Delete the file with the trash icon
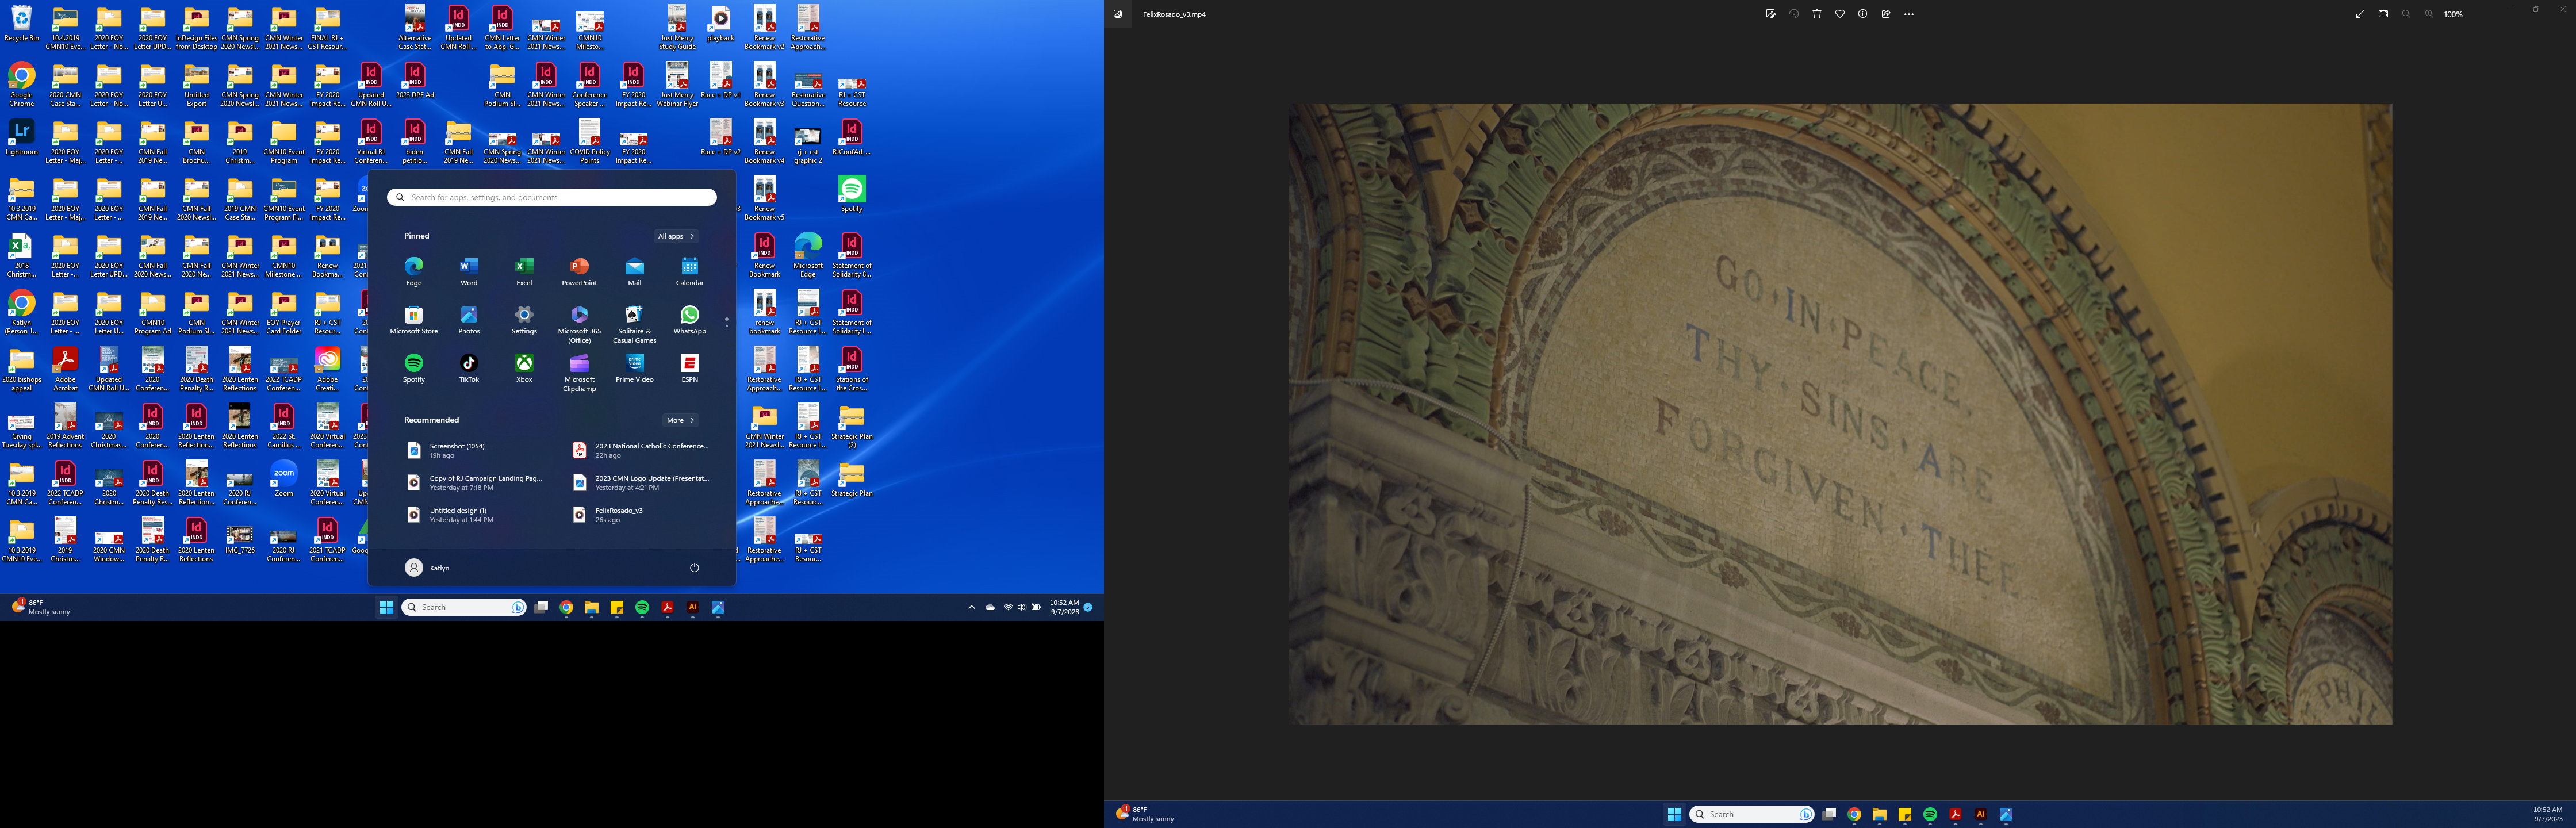The image size is (2576, 828). click(1817, 14)
